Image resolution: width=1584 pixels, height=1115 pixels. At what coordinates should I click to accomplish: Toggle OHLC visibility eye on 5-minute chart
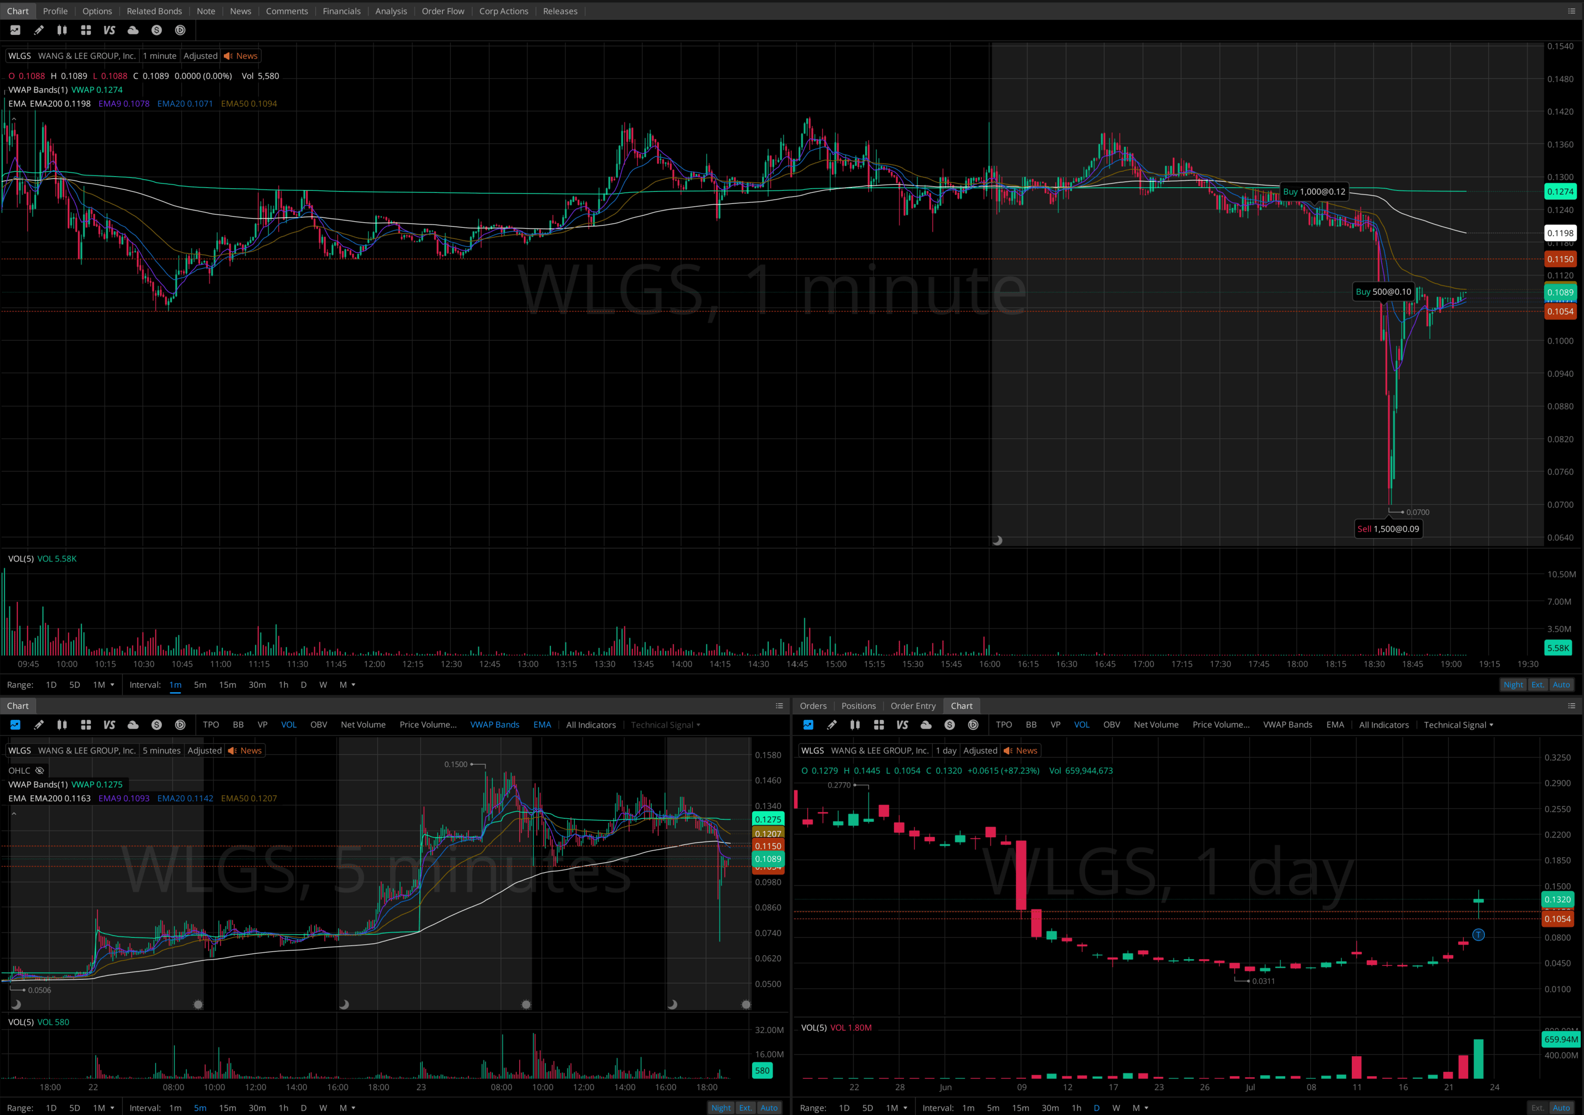click(40, 771)
